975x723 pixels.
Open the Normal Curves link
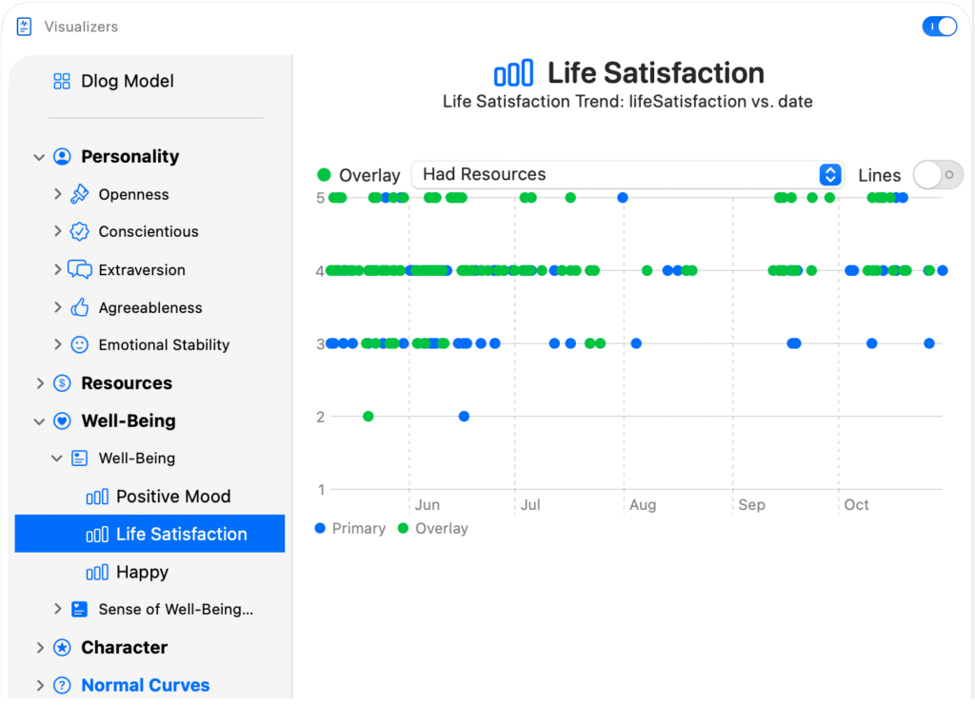point(145,685)
